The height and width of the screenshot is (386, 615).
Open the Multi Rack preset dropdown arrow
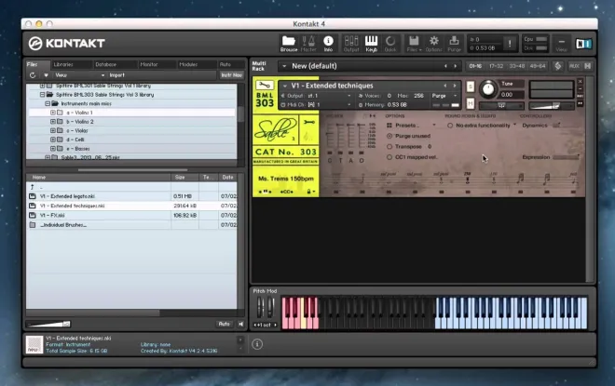(x=284, y=66)
